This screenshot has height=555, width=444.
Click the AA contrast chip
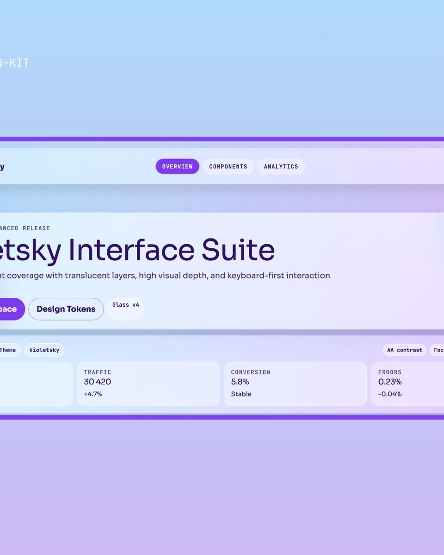(405, 350)
